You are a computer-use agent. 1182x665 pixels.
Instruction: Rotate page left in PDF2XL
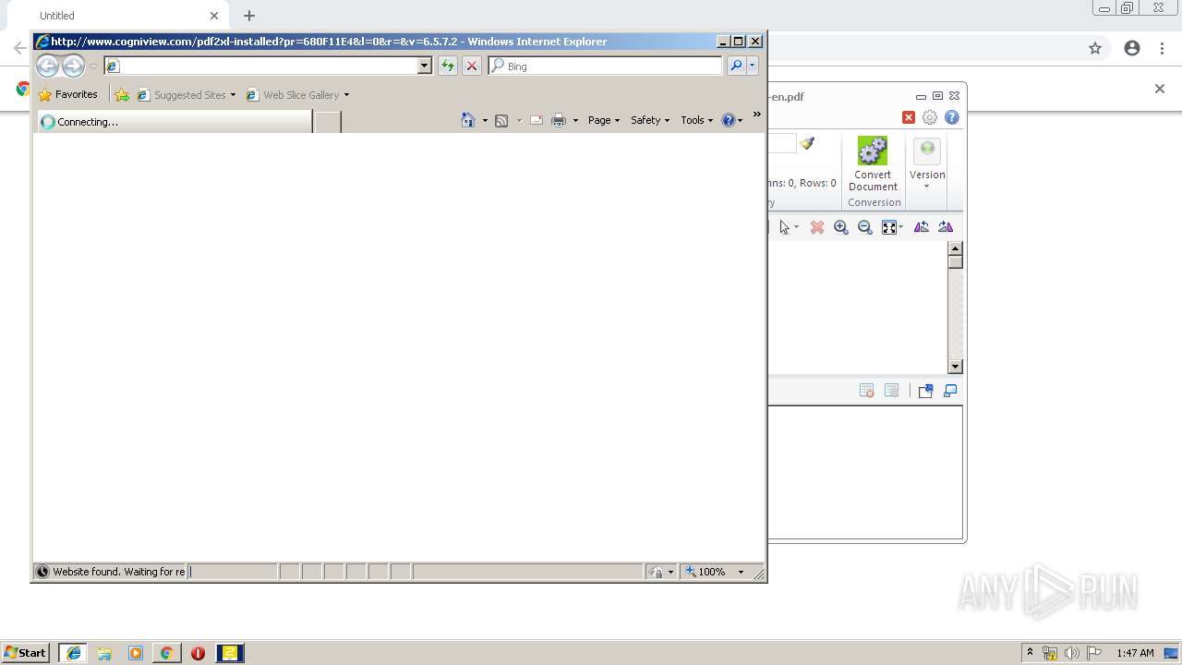(x=922, y=227)
